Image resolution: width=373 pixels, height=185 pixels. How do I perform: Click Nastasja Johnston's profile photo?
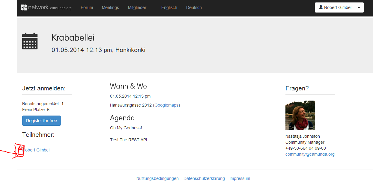[x=300, y=115]
